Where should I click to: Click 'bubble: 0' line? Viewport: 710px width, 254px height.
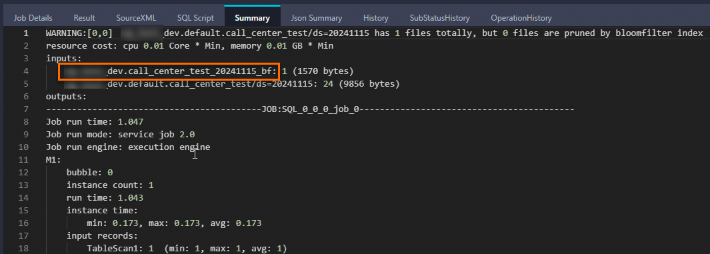89,173
